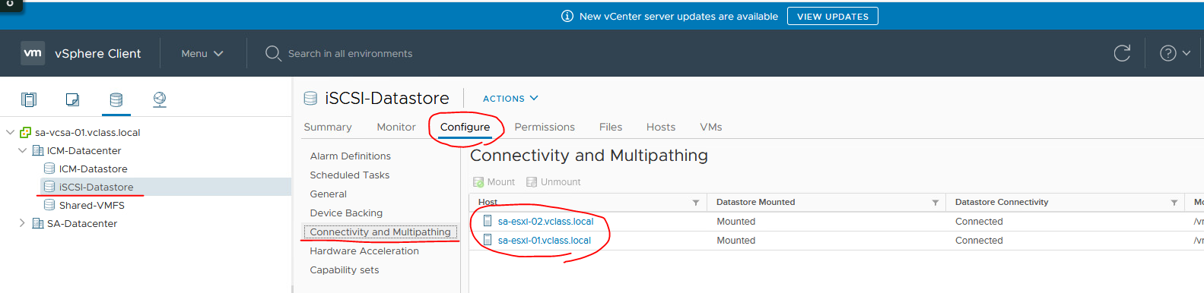Open the Host column filter icon
The height and width of the screenshot is (293, 1204).
[696, 203]
